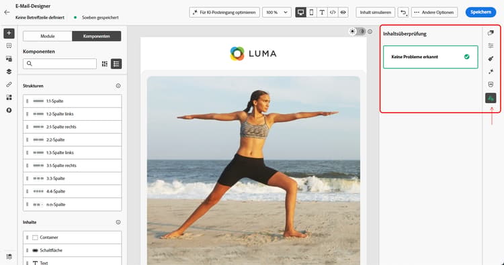Select the yoga beach image in the email

(x=253, y=170)
